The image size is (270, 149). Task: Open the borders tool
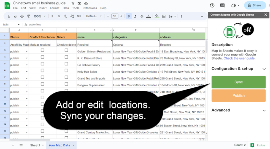(x=164, y=16)
